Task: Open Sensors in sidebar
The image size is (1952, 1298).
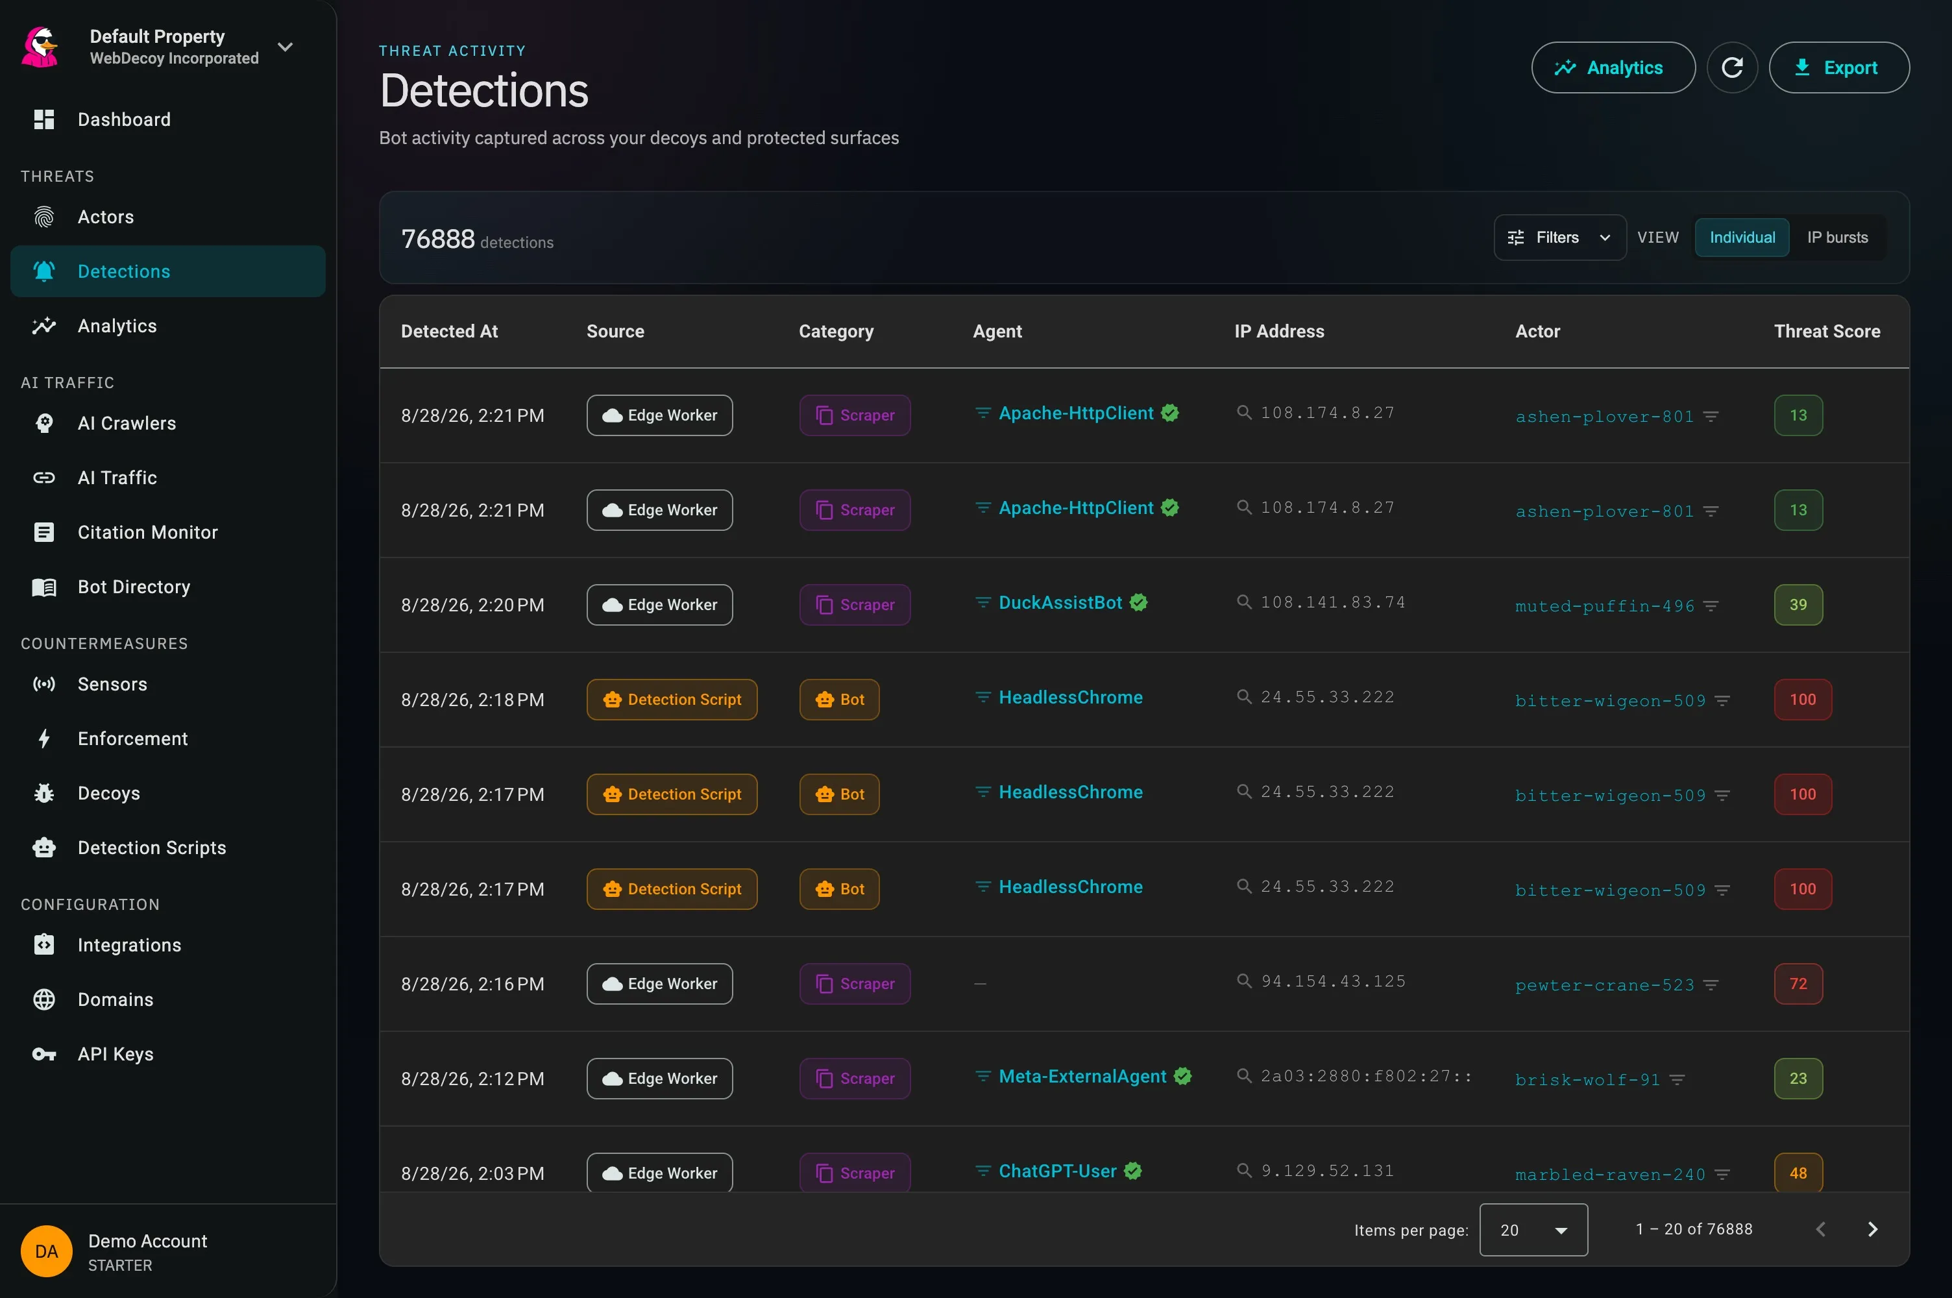Action: [167, 684]
